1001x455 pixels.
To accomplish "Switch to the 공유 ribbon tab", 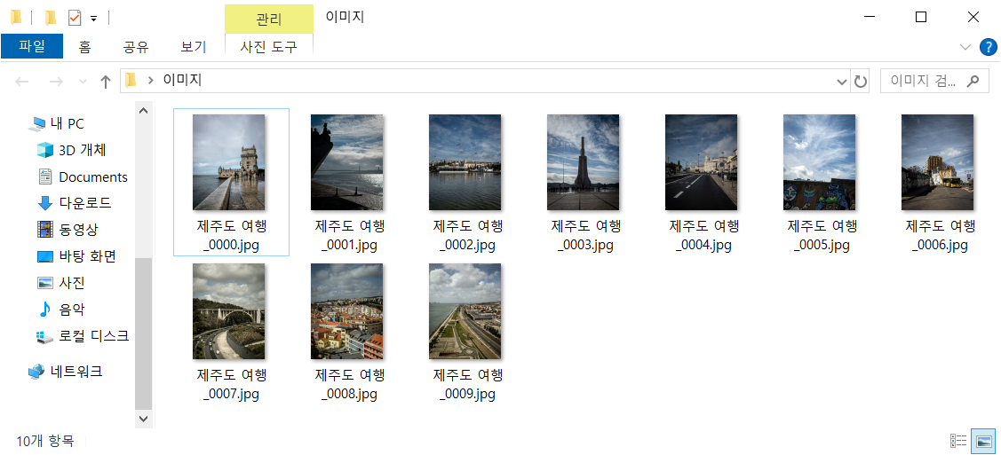I will [x=136, y=46].
